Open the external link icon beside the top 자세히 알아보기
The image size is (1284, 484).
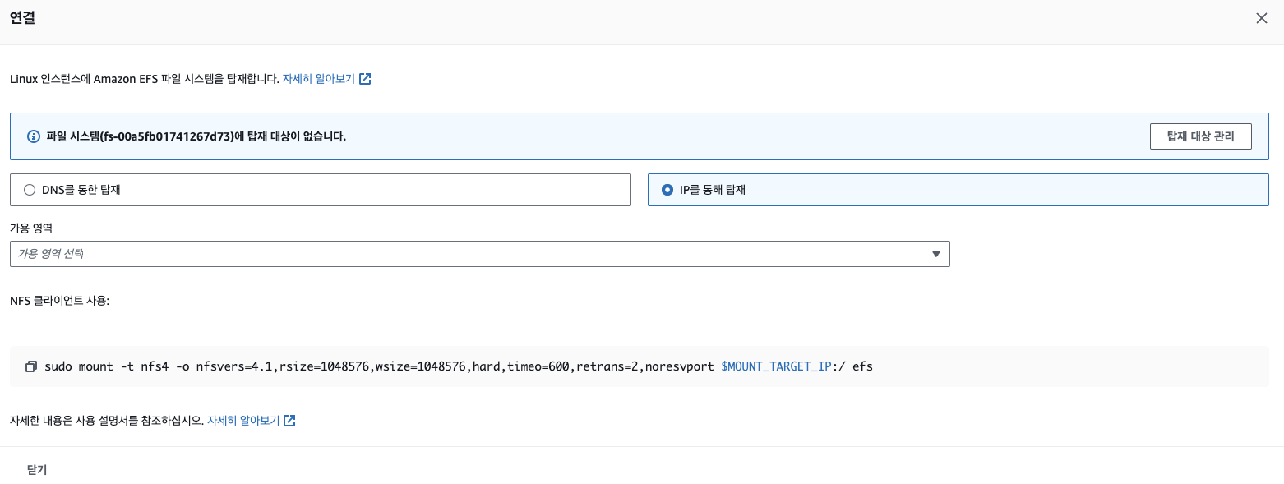pyautogui.click(x=365, y=79)
